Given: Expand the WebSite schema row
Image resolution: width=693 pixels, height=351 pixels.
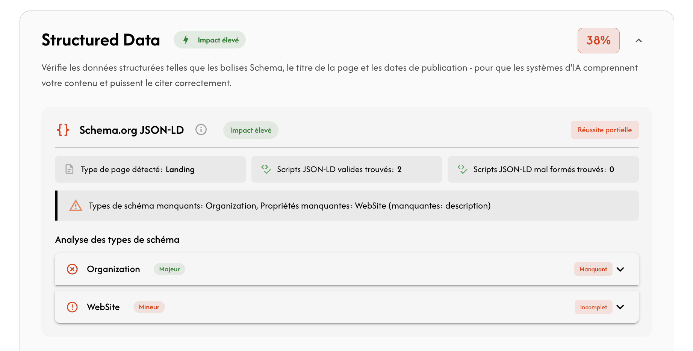Looking at the screenshot, I should [x=620, y=307].
